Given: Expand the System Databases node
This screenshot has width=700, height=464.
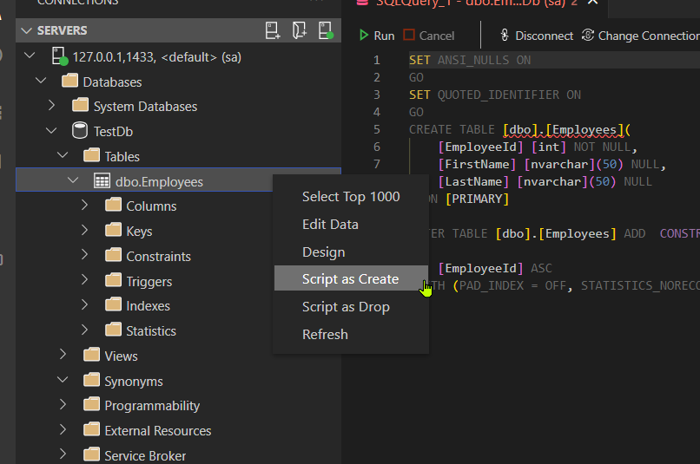Looking at the screenshot, I should click(52, 106).
